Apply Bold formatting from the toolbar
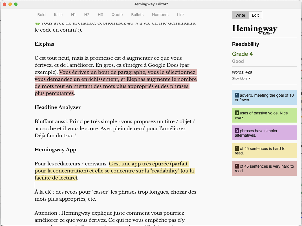 [41, 15]
